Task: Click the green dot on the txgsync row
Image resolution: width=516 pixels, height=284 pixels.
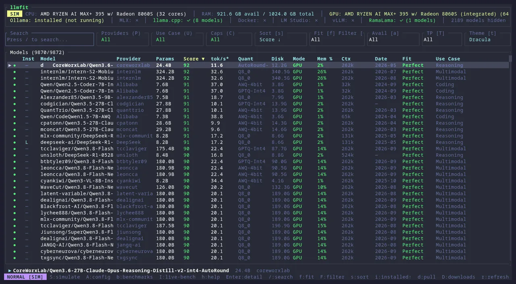Action: [15, 258]
